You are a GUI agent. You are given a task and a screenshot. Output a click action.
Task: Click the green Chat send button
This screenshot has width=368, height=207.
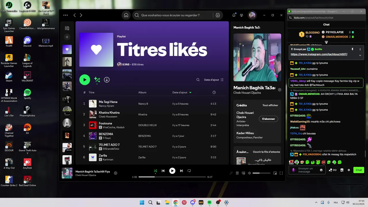tap(359, 170)
